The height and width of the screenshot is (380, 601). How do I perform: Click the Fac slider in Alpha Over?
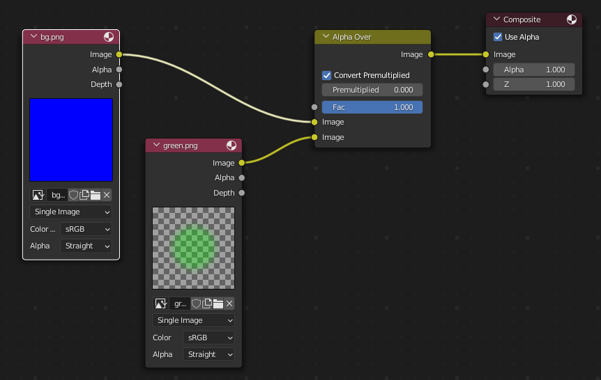click(x=372, y=107)
